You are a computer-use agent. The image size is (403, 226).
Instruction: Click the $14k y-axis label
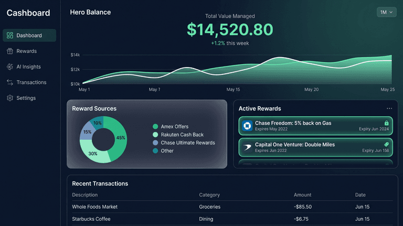point(76,55)
